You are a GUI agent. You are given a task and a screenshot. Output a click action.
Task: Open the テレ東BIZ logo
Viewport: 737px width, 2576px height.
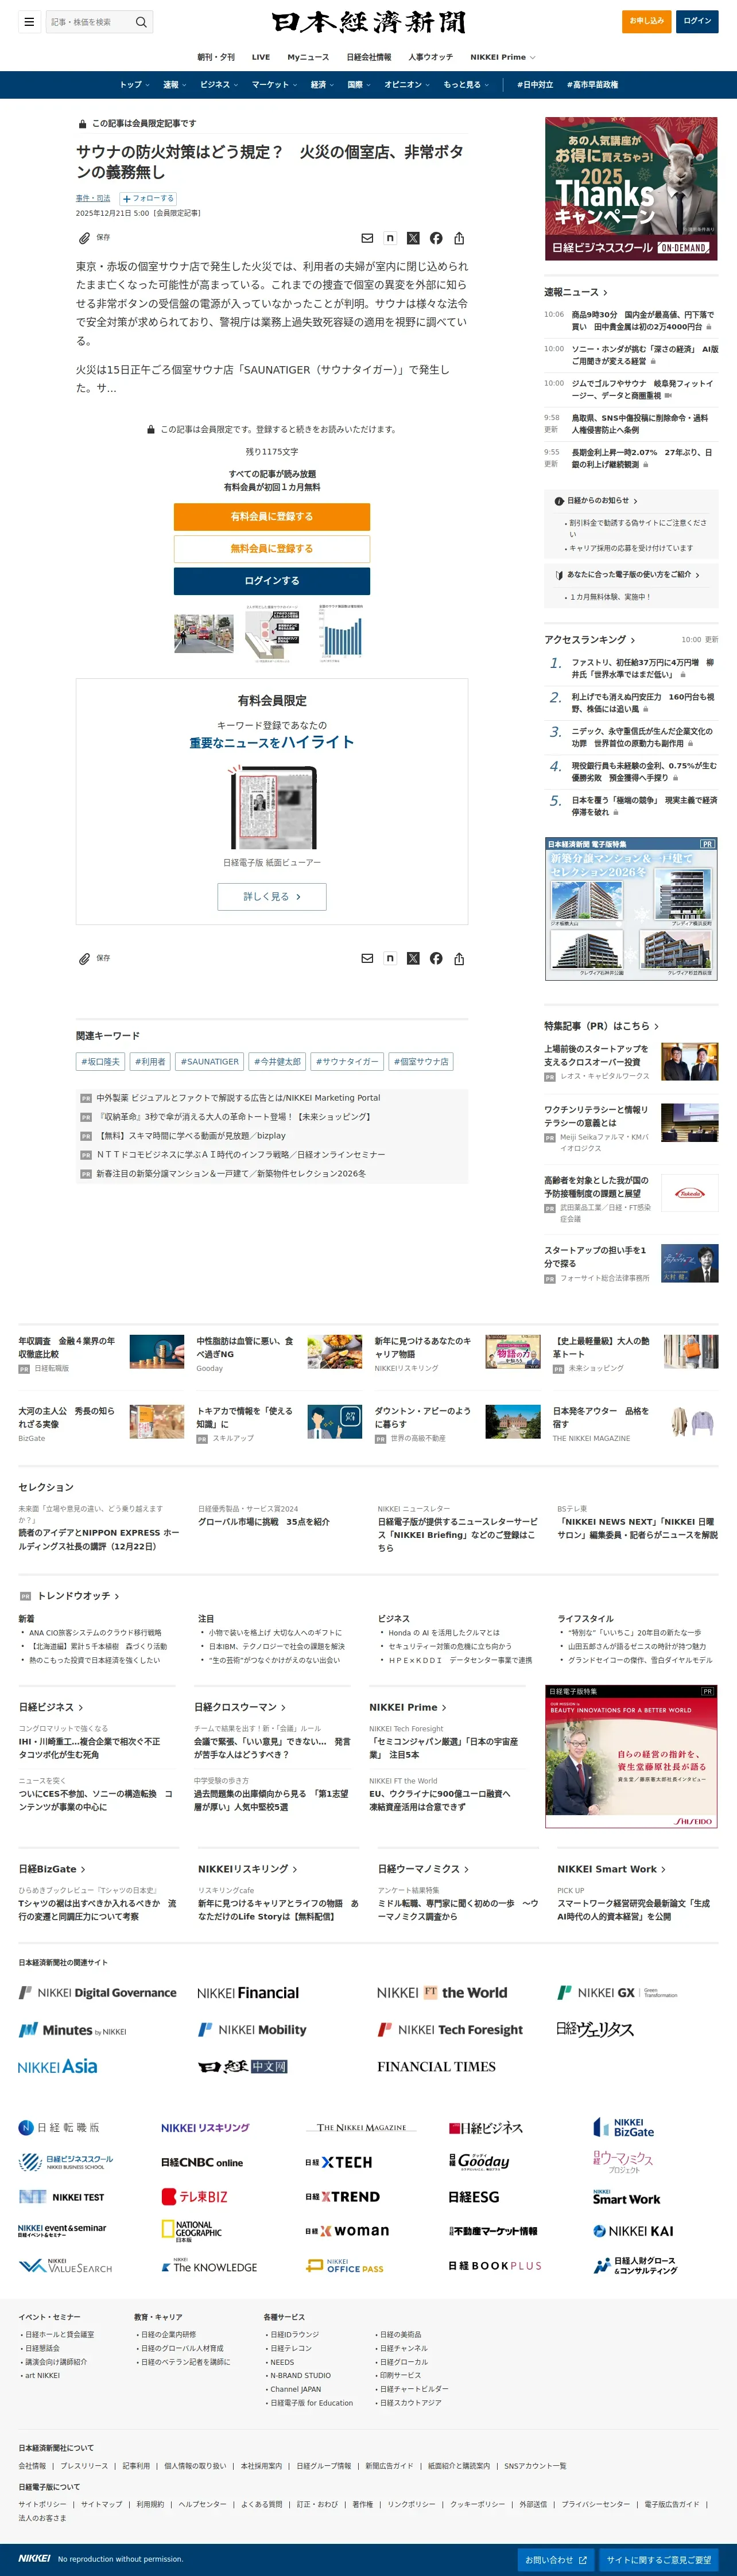195,2196
